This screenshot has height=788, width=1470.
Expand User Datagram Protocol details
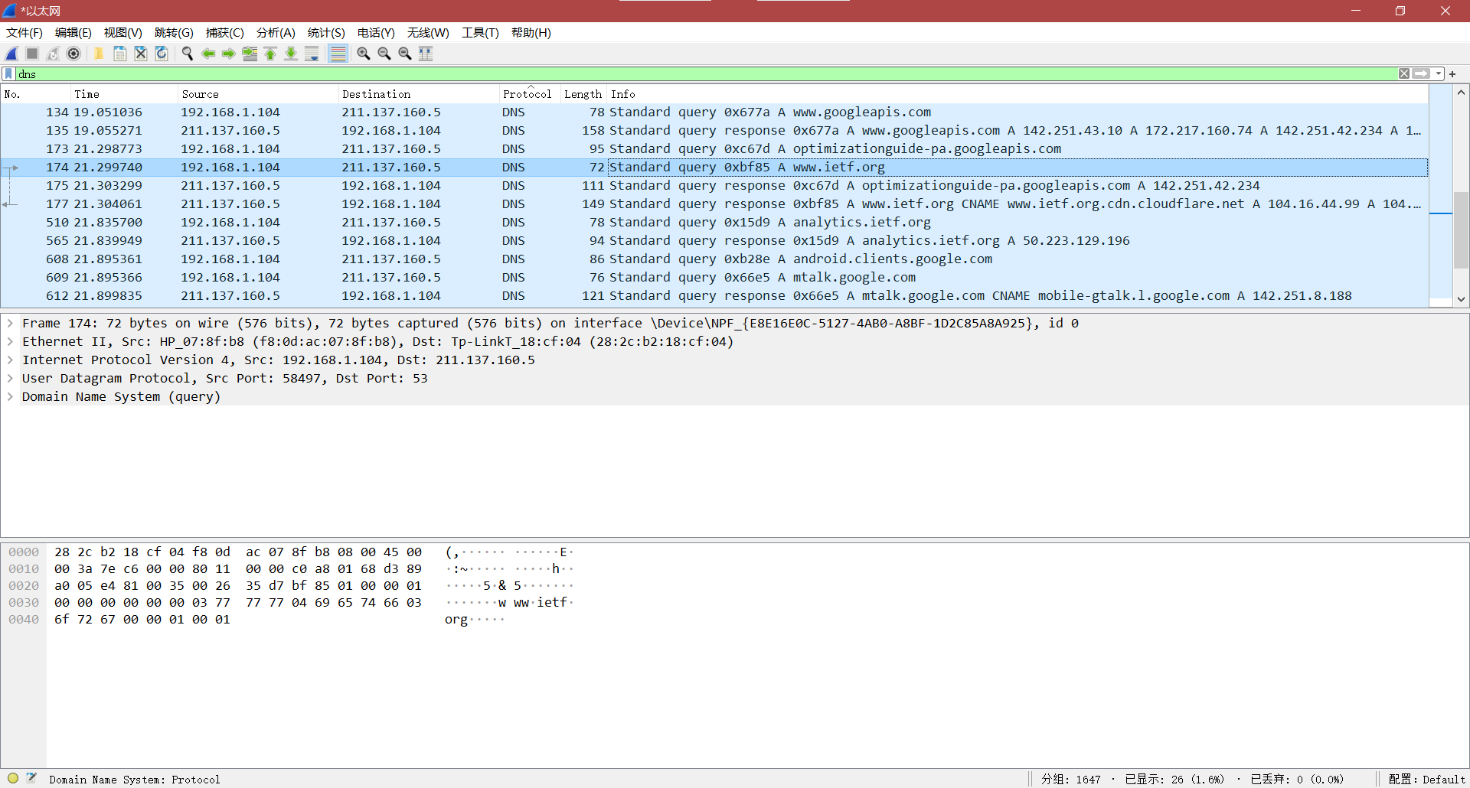coord(11,379)
